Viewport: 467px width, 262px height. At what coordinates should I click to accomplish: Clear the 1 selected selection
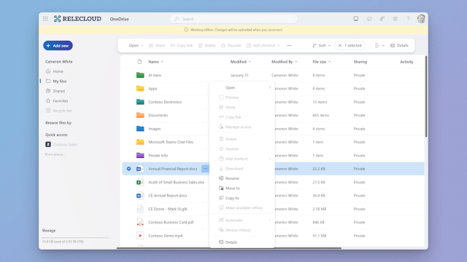pyautogui.click(x=340, y=45)
